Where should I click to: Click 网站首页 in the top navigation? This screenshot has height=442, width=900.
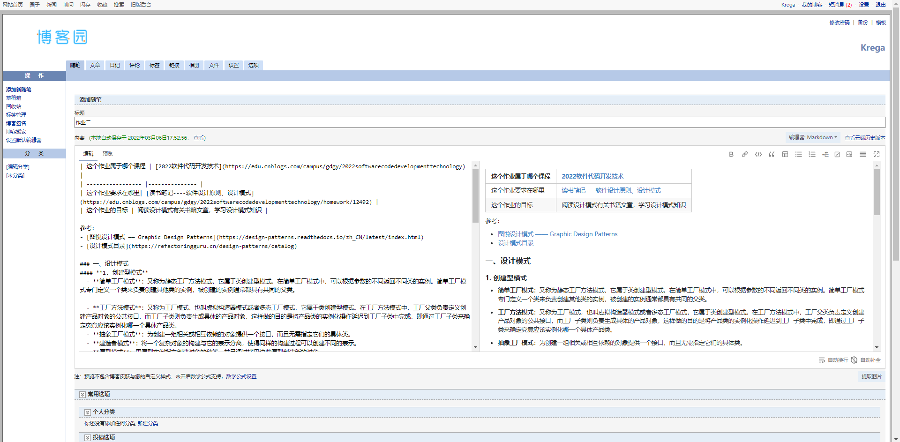13,5
